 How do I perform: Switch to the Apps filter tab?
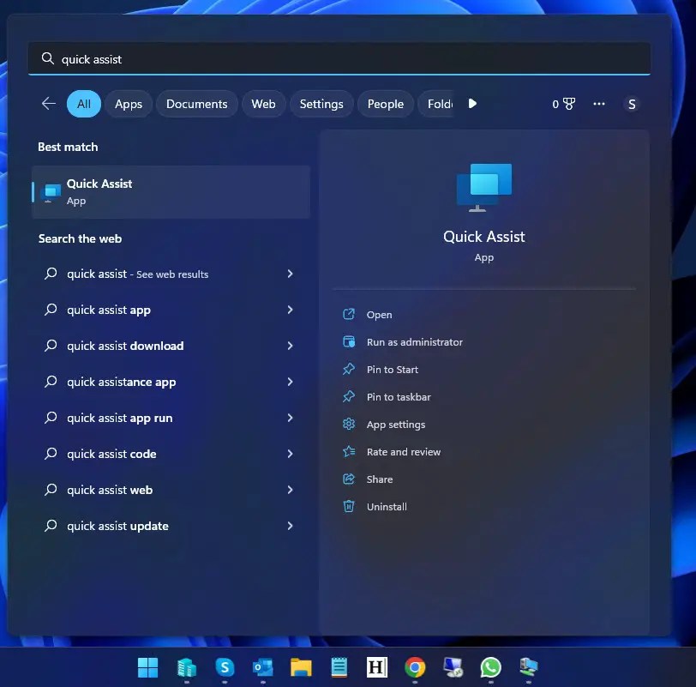point(129,103)
